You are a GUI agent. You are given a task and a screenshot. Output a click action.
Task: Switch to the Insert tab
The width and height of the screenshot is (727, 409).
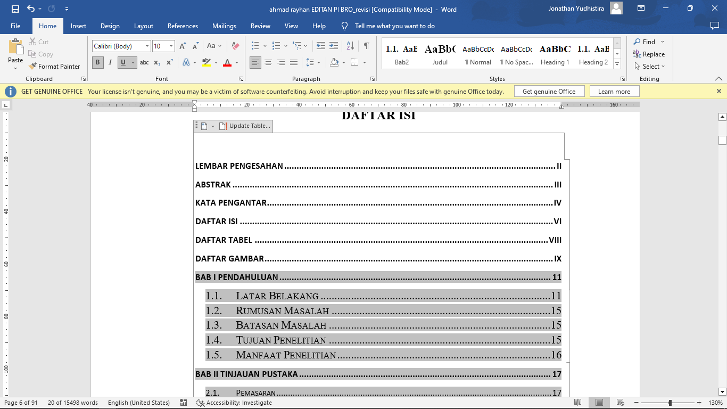tap(78, 26)
